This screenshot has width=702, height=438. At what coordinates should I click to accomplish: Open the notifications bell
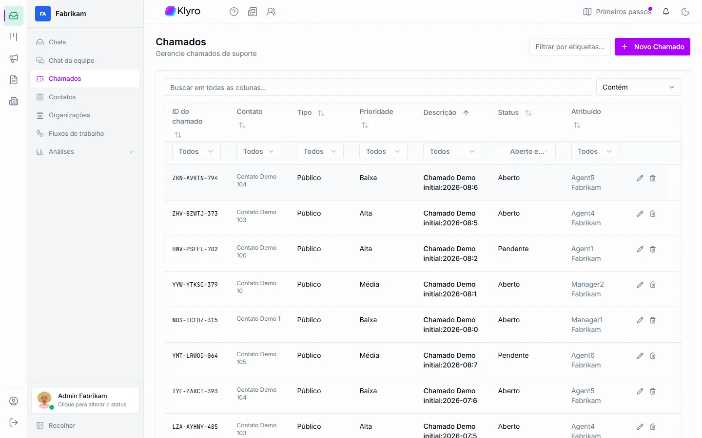point(666,12)
